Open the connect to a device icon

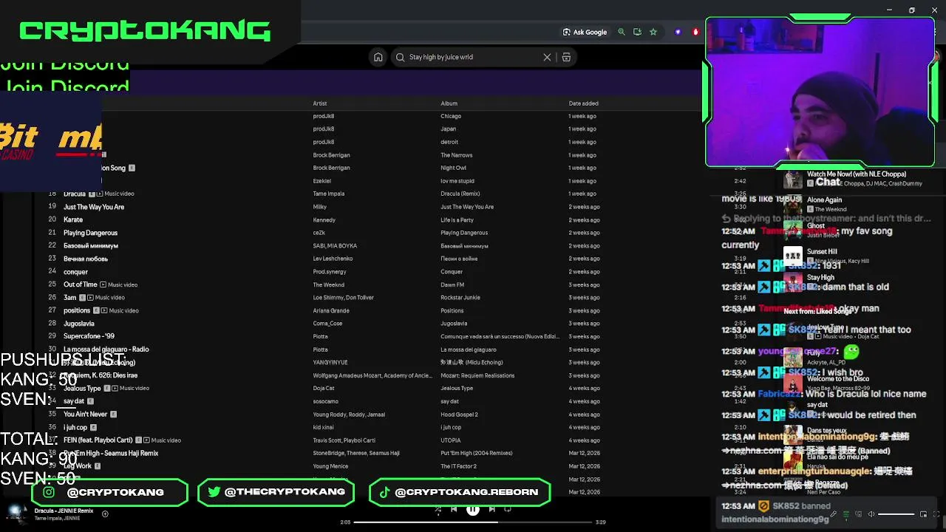tap(859, 514)
